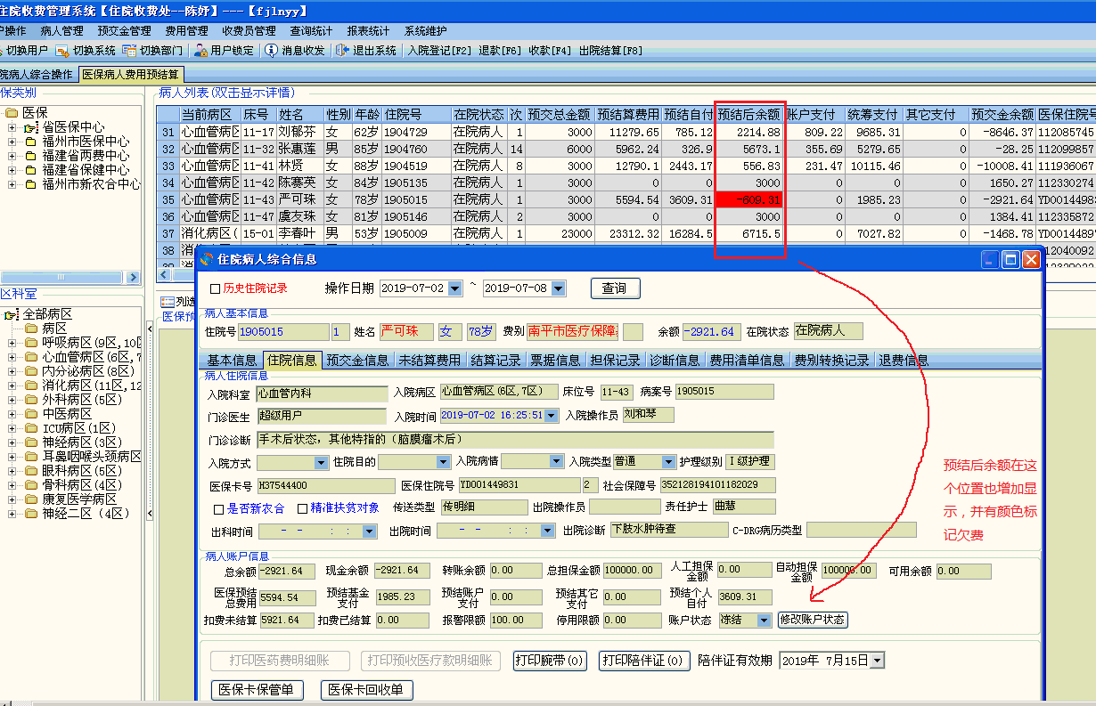Click the 外科病区 folder icon
Image resolution: width=1096 pixels, height=706 pixels.
32,400
